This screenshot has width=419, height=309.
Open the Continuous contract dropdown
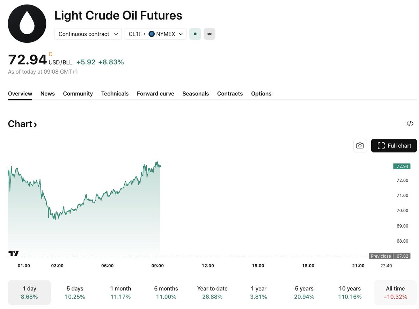click(88, 34)
